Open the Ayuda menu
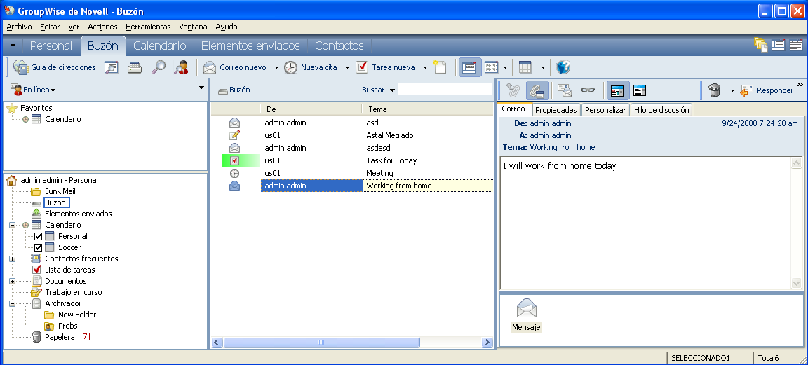The image size is (808, 365). [227, 27]
